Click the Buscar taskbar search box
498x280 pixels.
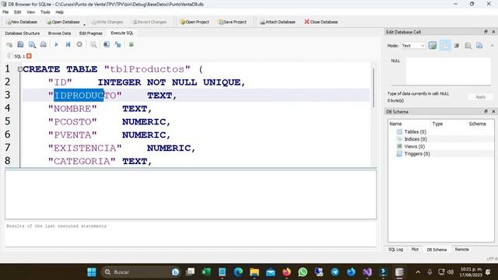(x=141, y=272)
